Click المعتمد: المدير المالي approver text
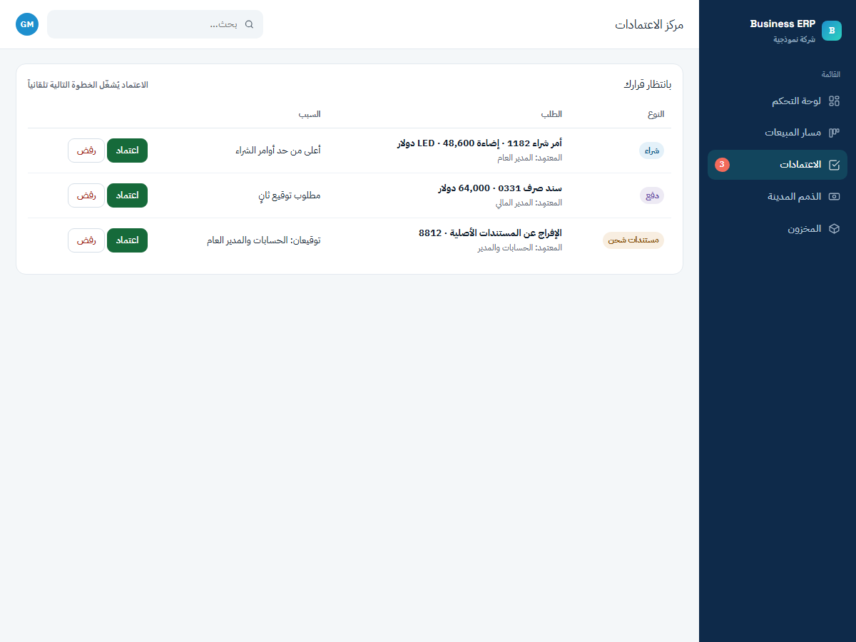856x642 pixels. pyautogui.click(x=529, y=203)
